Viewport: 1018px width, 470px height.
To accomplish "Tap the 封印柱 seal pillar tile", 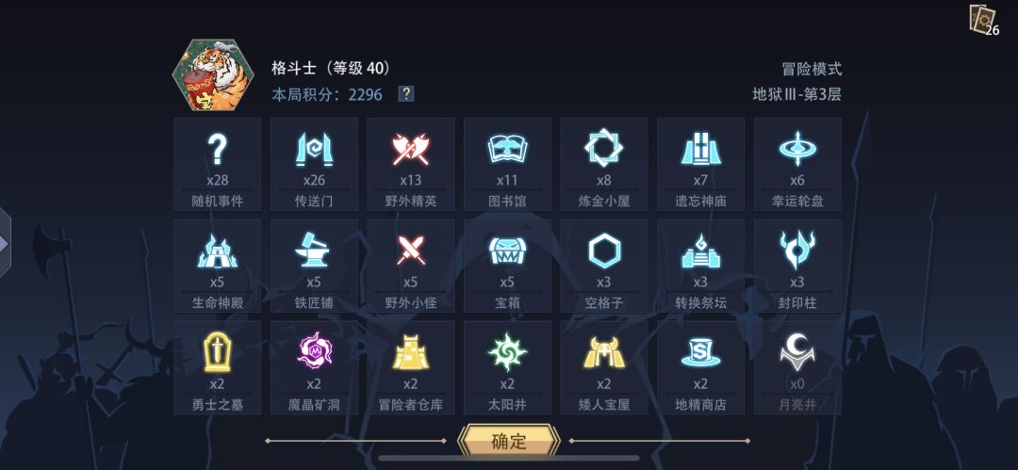I will pyautogui.click(x=797, y=267).
